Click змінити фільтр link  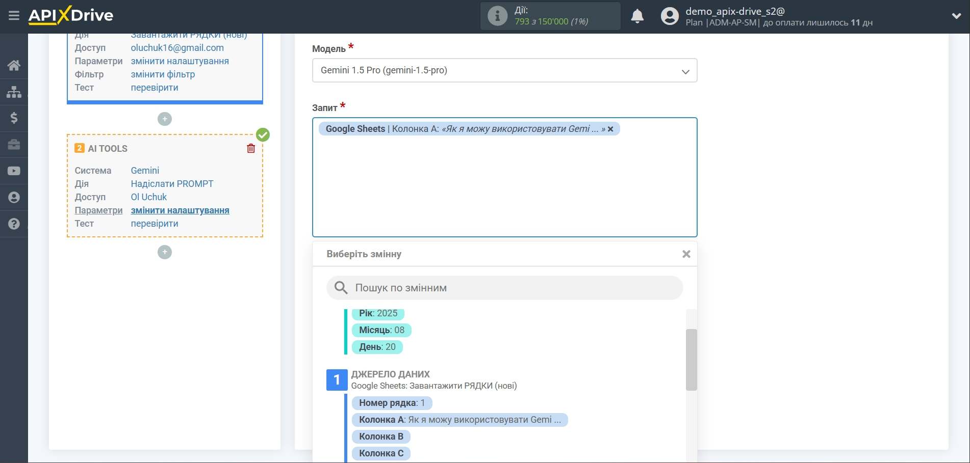163,74
